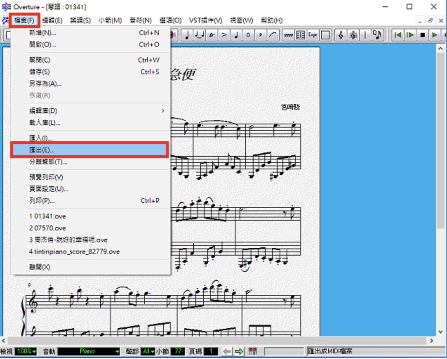Select the piano (p) dynamics tool
This screenshot has width=447, height=359.
(260, 35)
